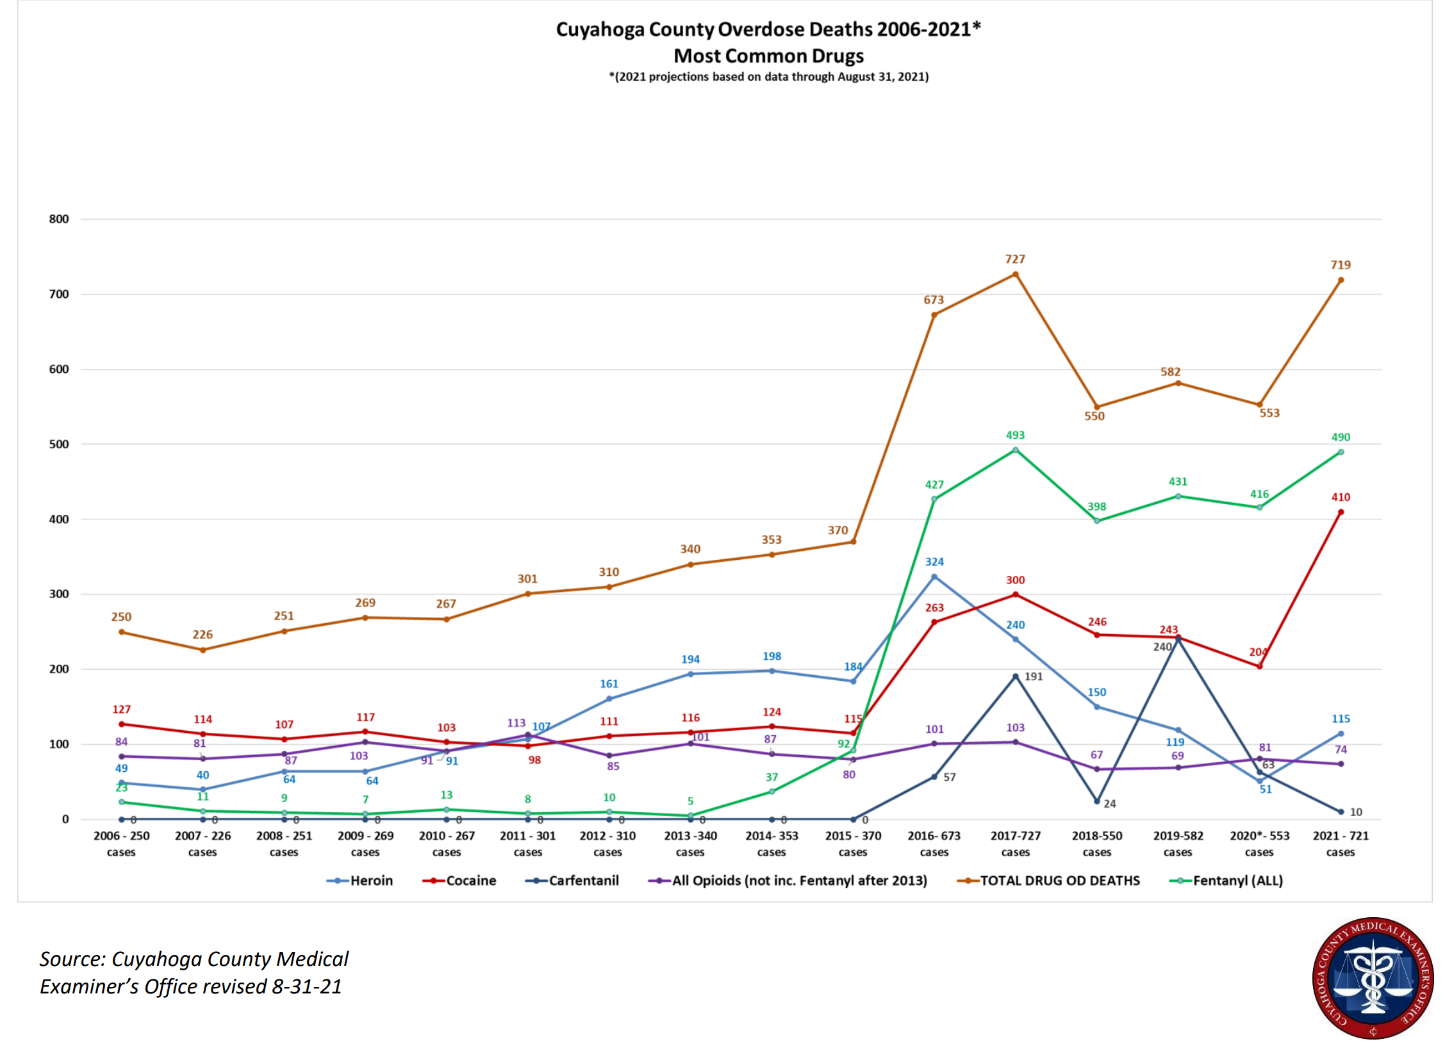
Task: Click the 2021 projections footnote text
Action: coord(768,77)
